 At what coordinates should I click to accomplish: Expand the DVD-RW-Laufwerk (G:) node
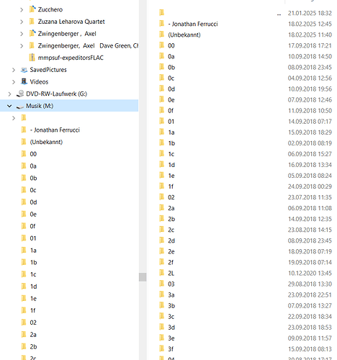click(9, 94)
